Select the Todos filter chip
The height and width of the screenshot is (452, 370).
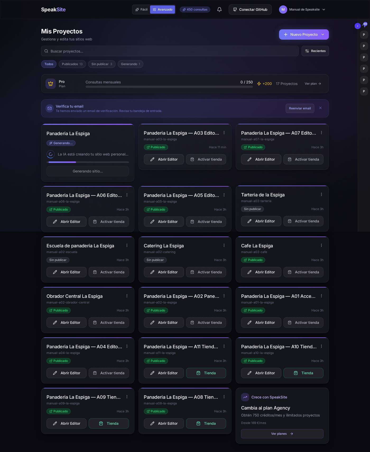point(49,64)
